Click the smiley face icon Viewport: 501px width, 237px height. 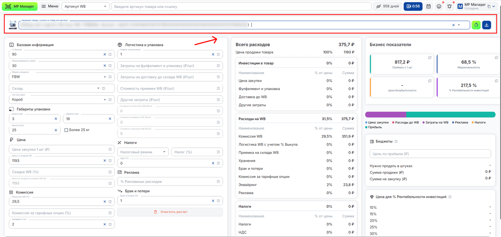(x=439, y=6)
